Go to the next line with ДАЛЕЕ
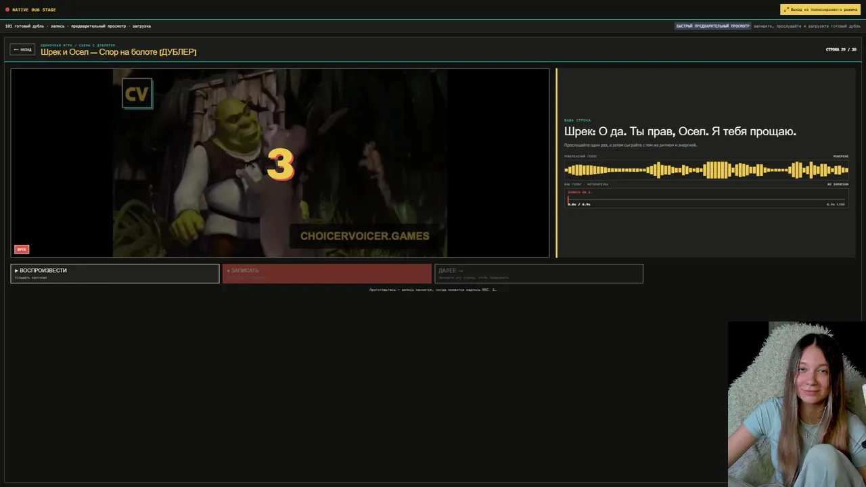The image size is (866, 487). tap(539, 273)
